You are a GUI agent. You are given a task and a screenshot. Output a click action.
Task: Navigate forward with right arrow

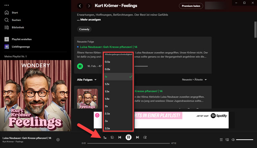(x=89, y=6)
